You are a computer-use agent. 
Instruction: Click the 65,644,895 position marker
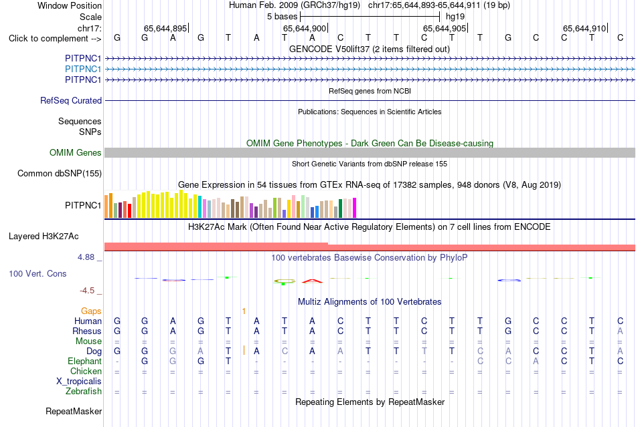(165, 28)
